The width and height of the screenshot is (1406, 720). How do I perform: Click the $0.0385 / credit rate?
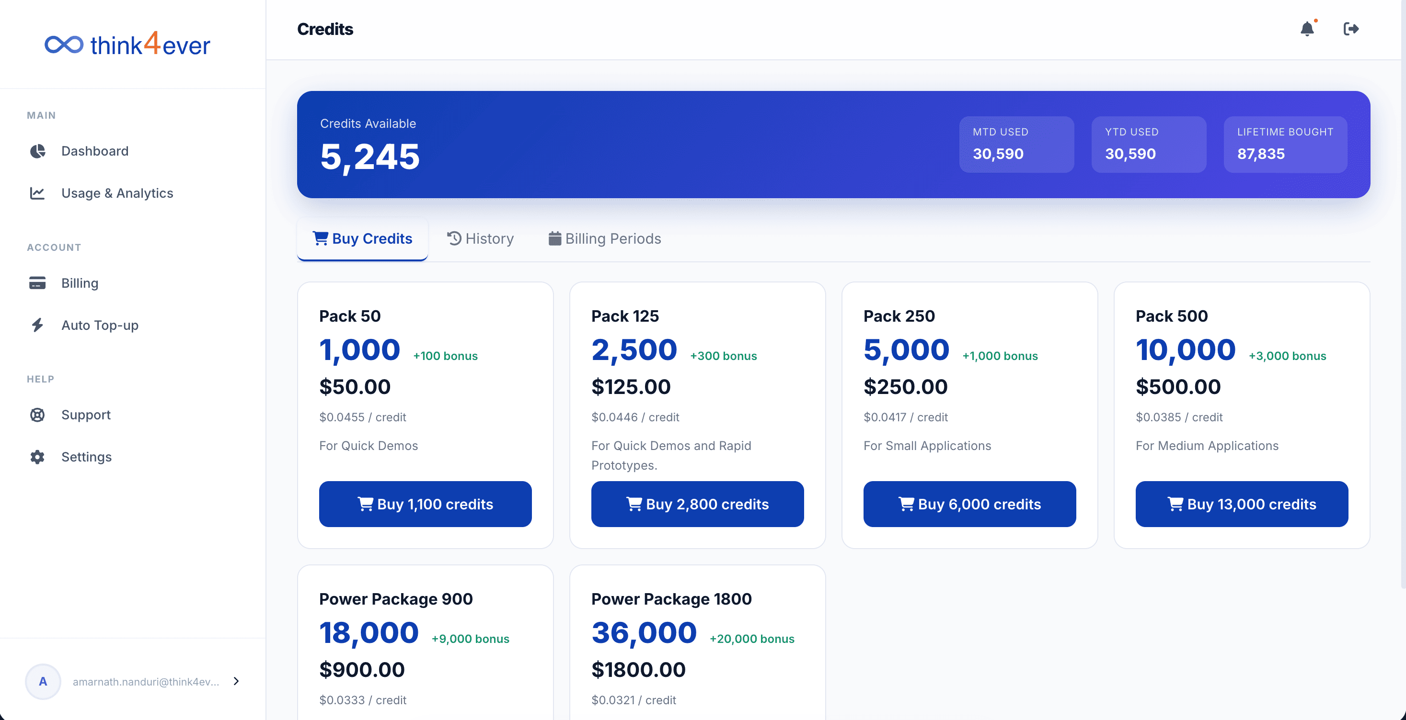pos(1179,417)
